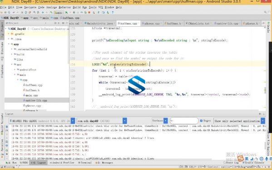Image resolution: width=272 pixels, height=170 pixels.
Task: Click the Logcat panel settings gear
Action: point(260,114)
